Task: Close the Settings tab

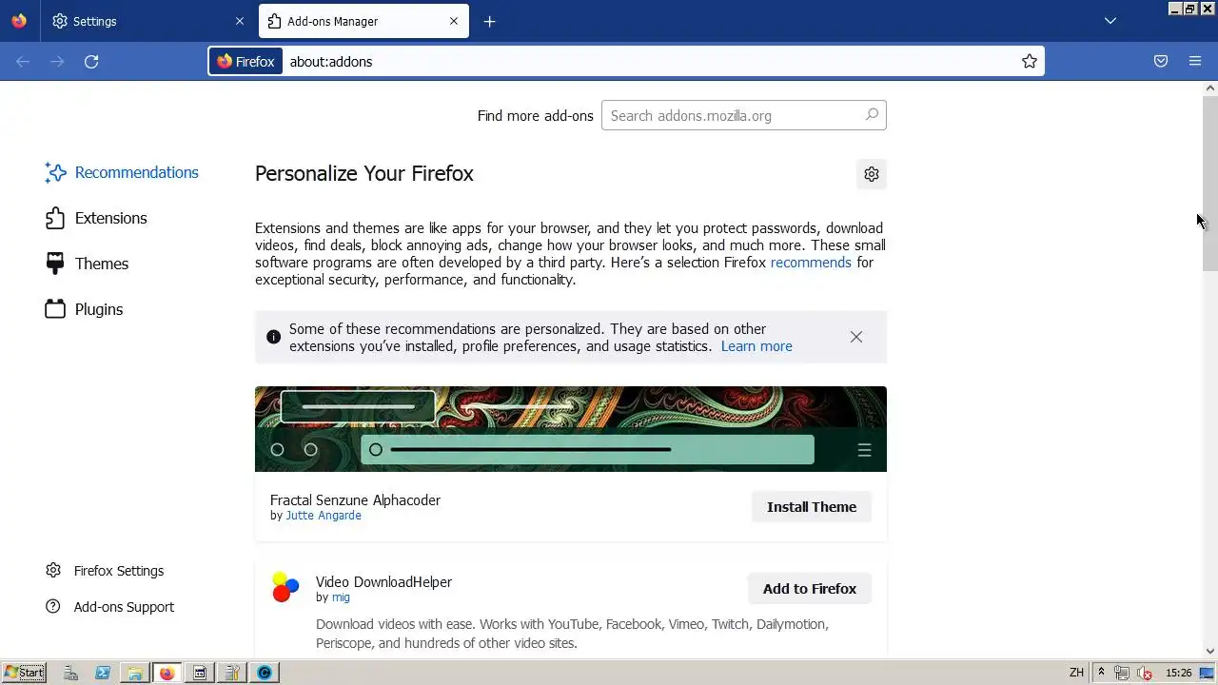Action: [x=239, y=21]
